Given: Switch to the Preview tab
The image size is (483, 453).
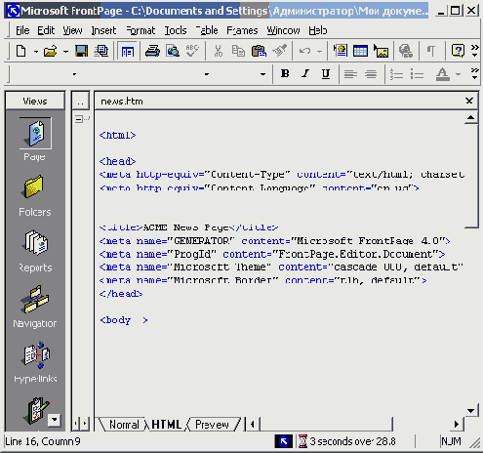Looking at the screenshot, I should (212, 425).
